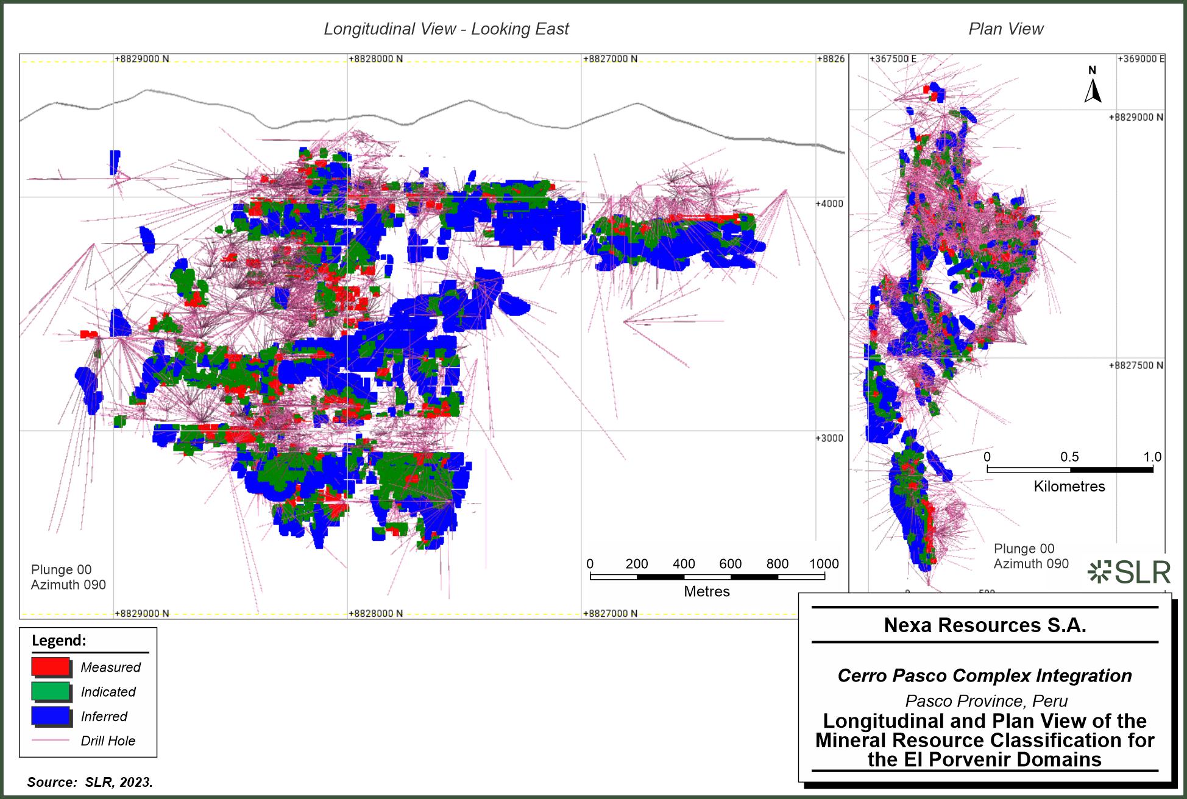Click the +369000 E easting label
This screenshot has width=1187, height=799.
1141,59
